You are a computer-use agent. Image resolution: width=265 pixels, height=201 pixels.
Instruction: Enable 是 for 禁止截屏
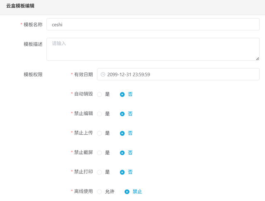click(99, 153)
